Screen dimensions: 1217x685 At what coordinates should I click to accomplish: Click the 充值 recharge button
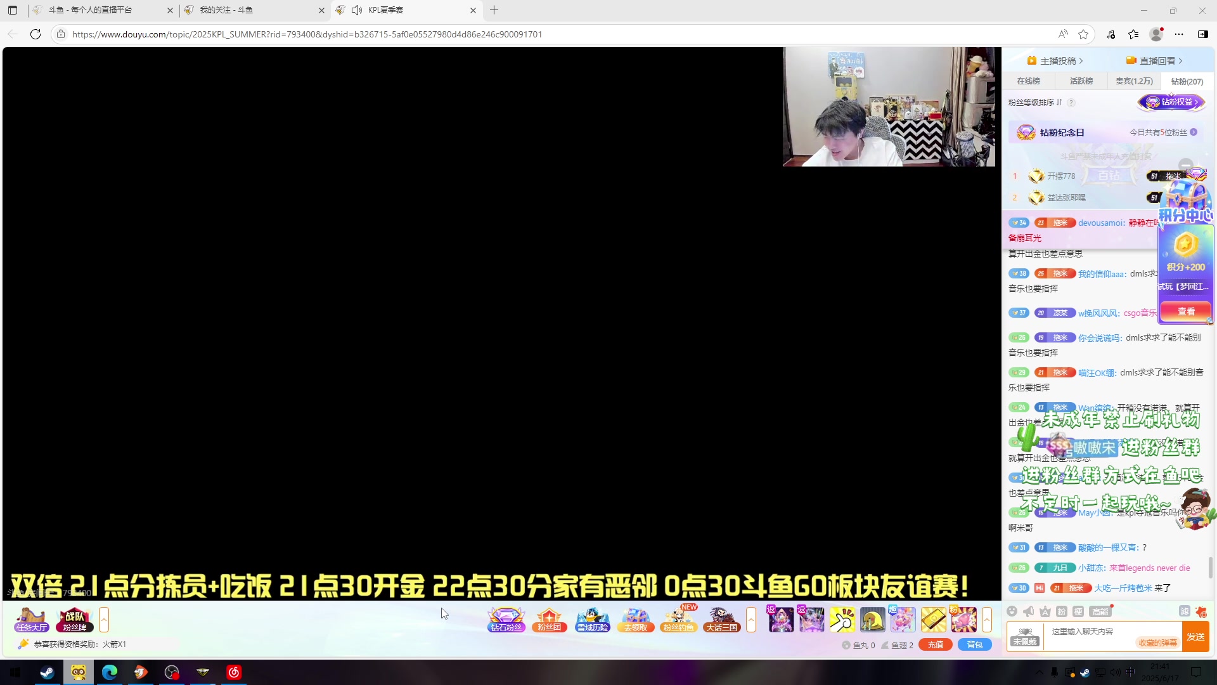coord(936,644)
